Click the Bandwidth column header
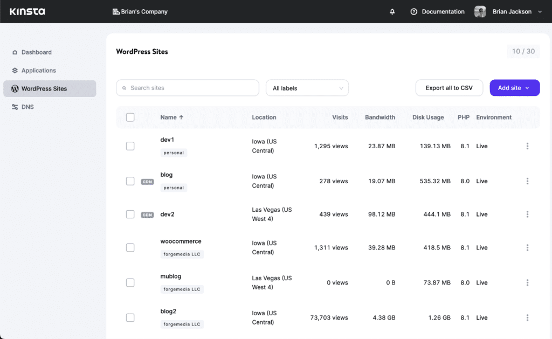The image size is (552, 339). (x=380, y=117)
